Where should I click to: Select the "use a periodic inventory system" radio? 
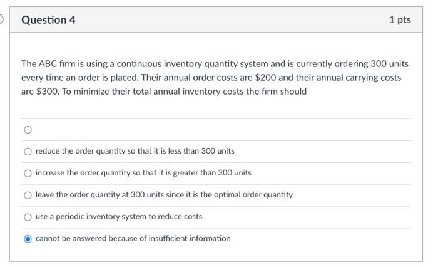coord(27,217)
